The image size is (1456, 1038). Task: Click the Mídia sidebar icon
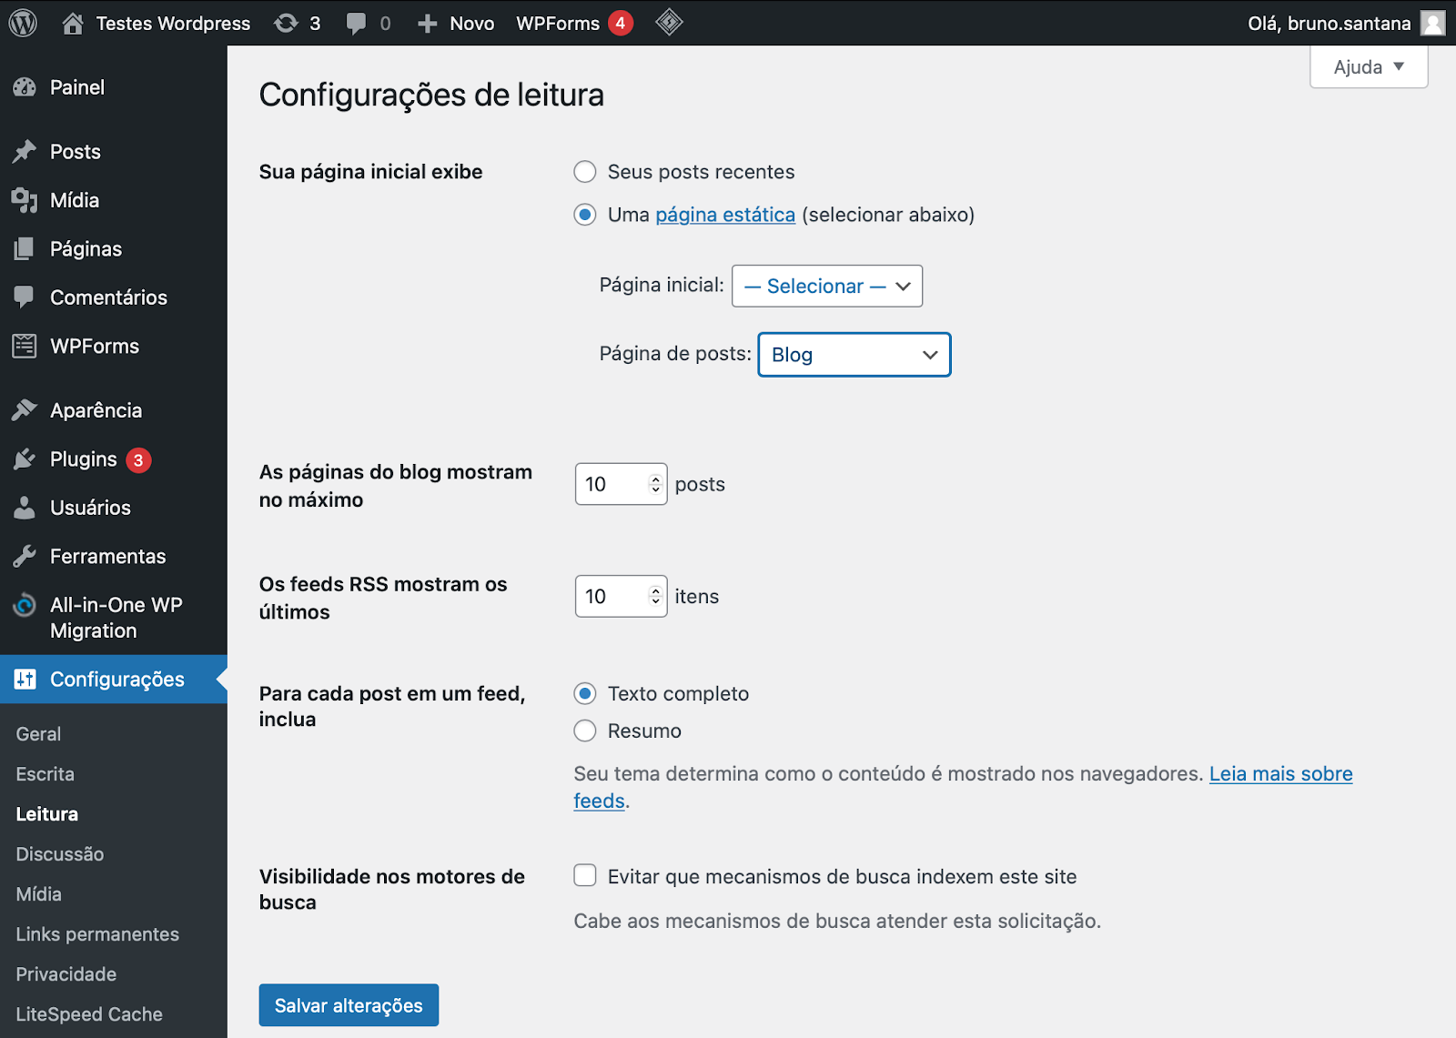[25, 200]
